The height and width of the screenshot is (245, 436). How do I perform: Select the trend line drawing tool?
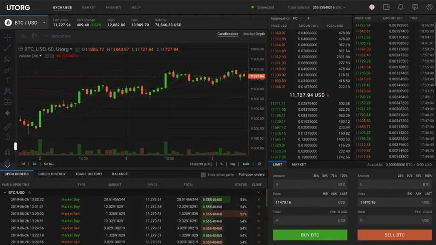click(x=7, y=48)
